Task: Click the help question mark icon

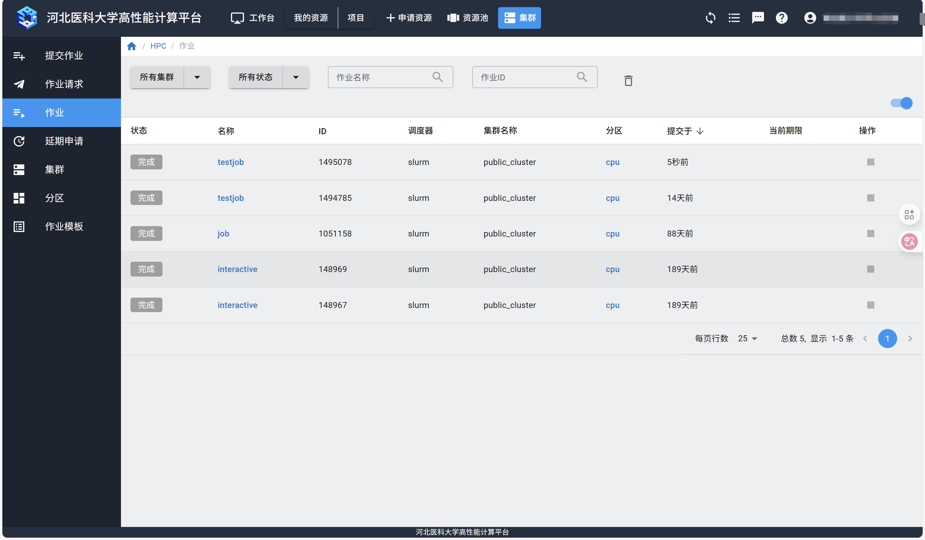Action: coord(782,18)
